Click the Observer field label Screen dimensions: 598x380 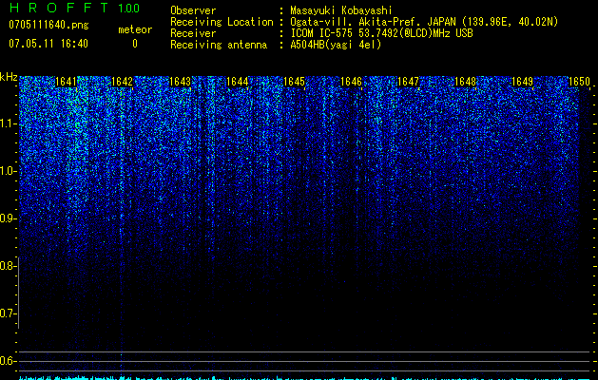(x=193, y=10)
